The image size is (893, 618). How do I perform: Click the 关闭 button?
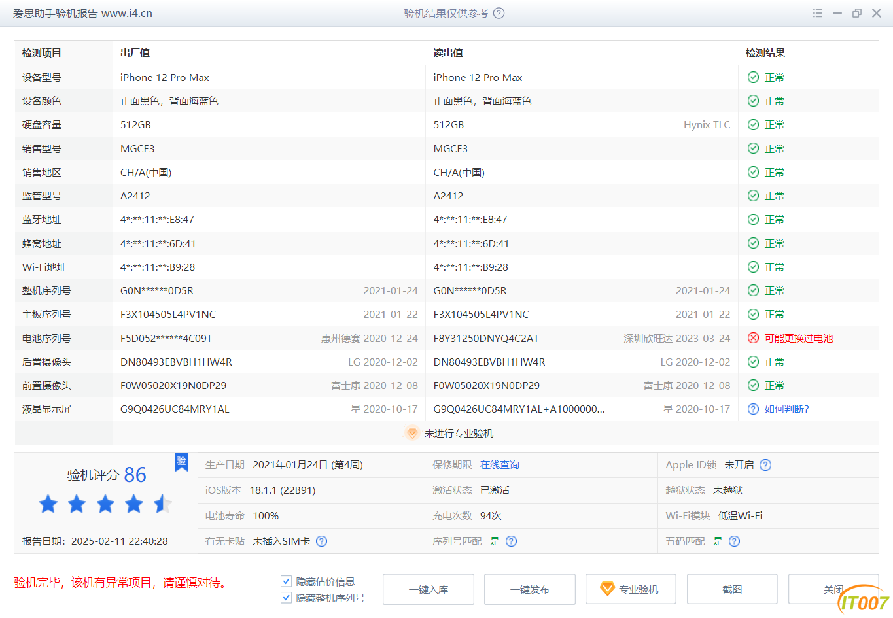tap(833, 589)
